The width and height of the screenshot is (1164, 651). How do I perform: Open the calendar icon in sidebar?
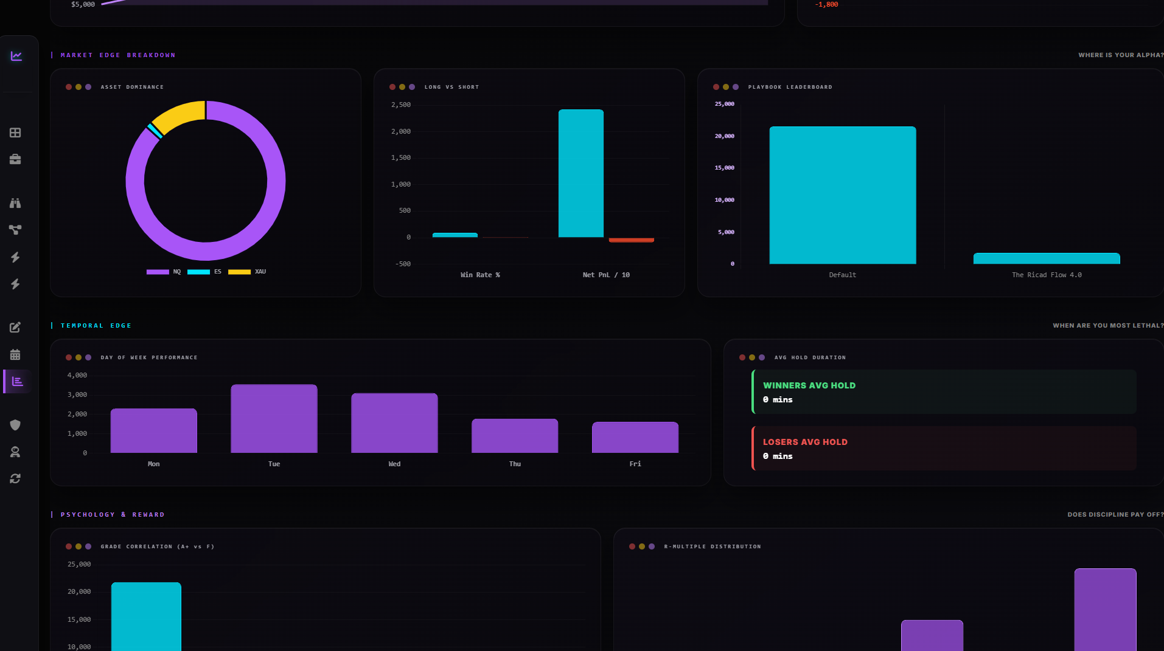pos(15,354)
